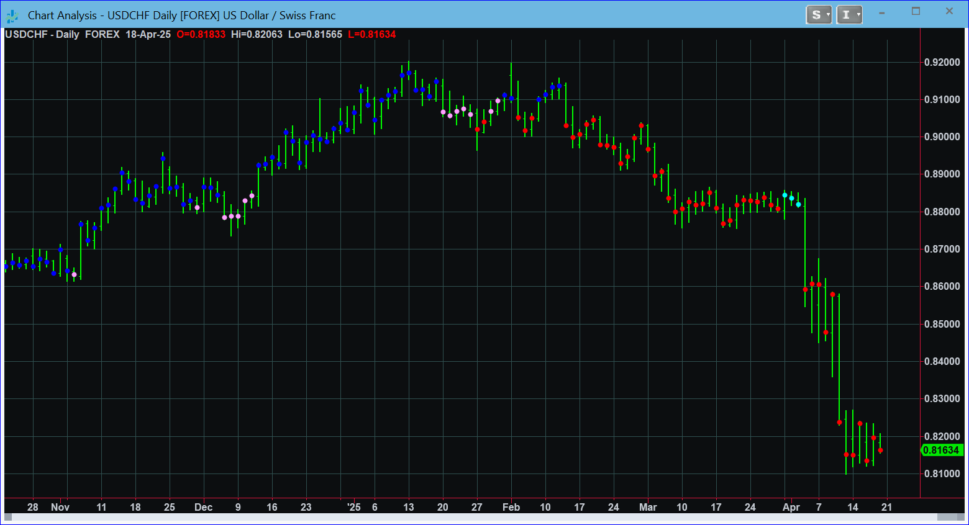Viewport: 969px width, 525px height.
Task: Click the 0.91000 price axis label
Action: [x=942, y=100]
